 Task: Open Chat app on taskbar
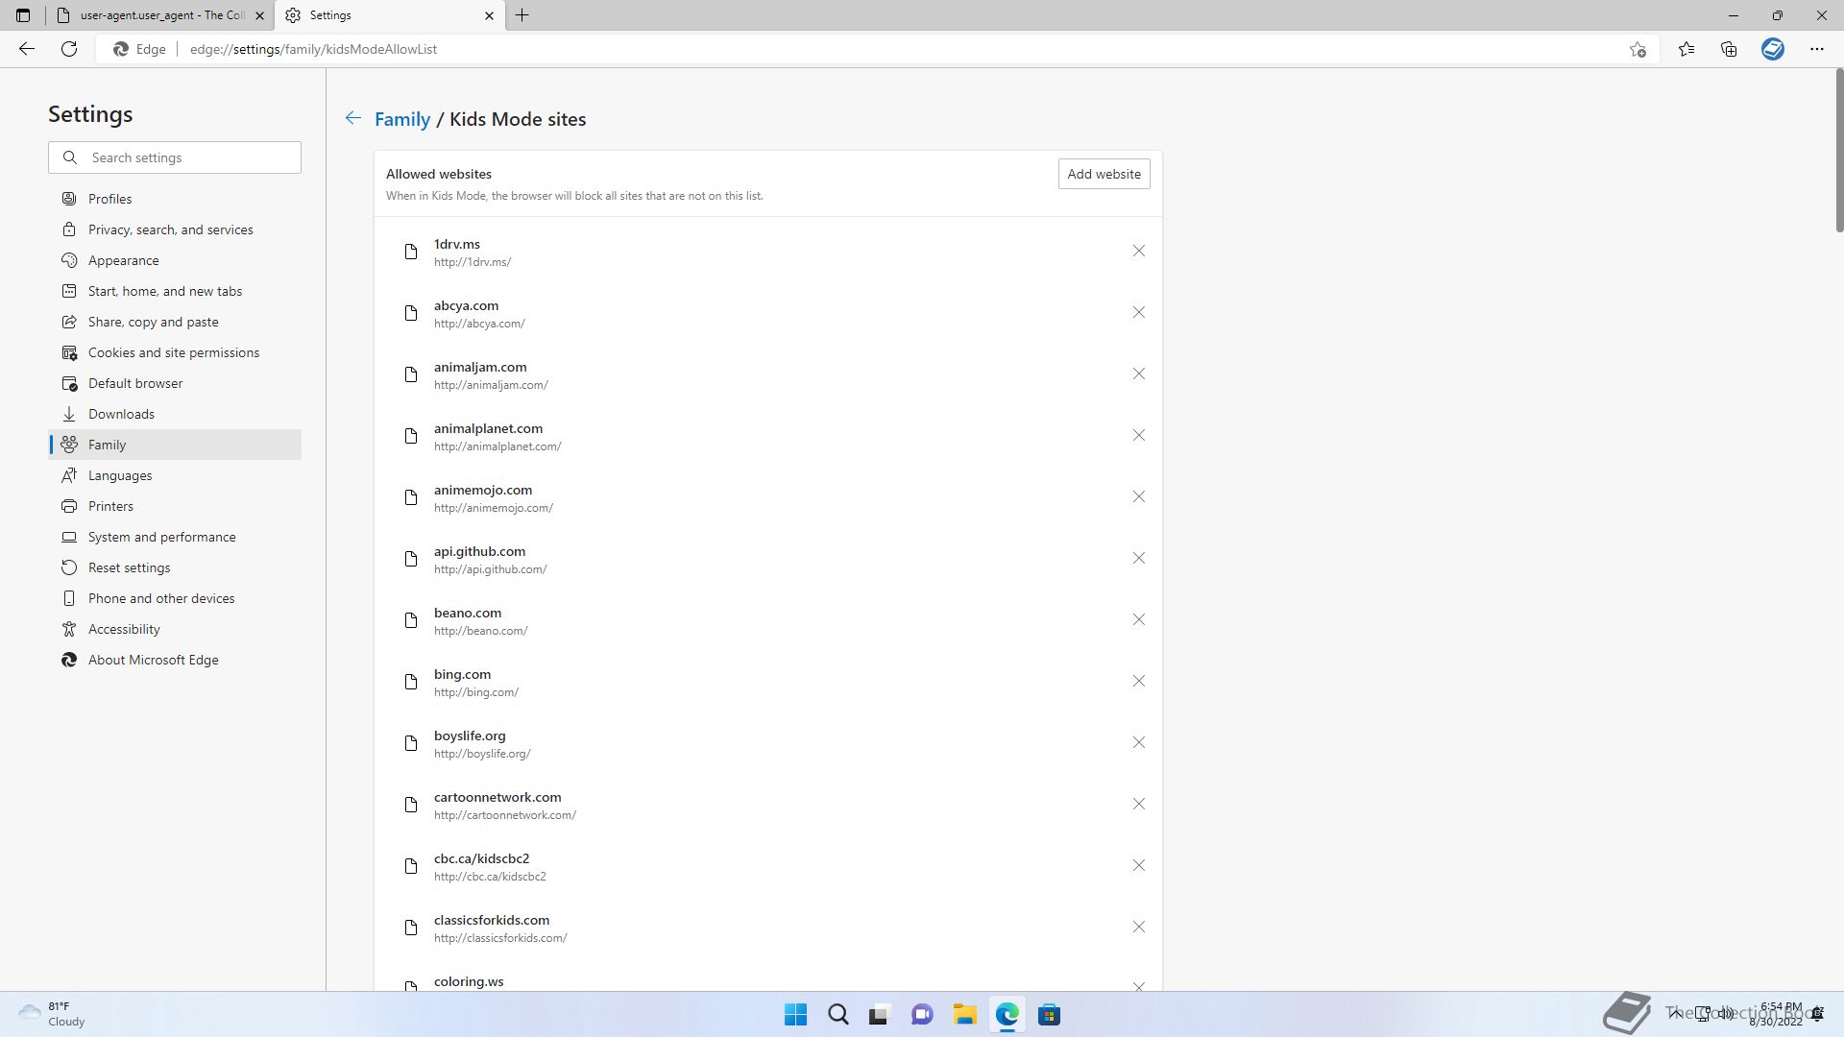point(922,1015)
